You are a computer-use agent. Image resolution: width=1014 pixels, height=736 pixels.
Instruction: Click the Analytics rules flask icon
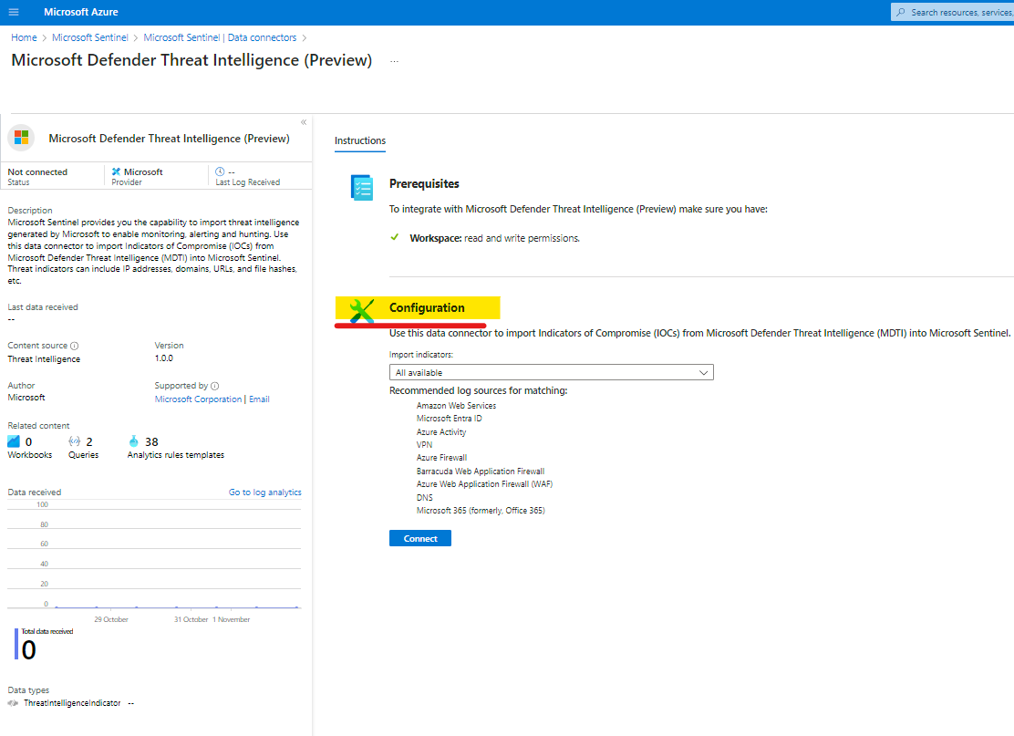click(x=133, y=441)
